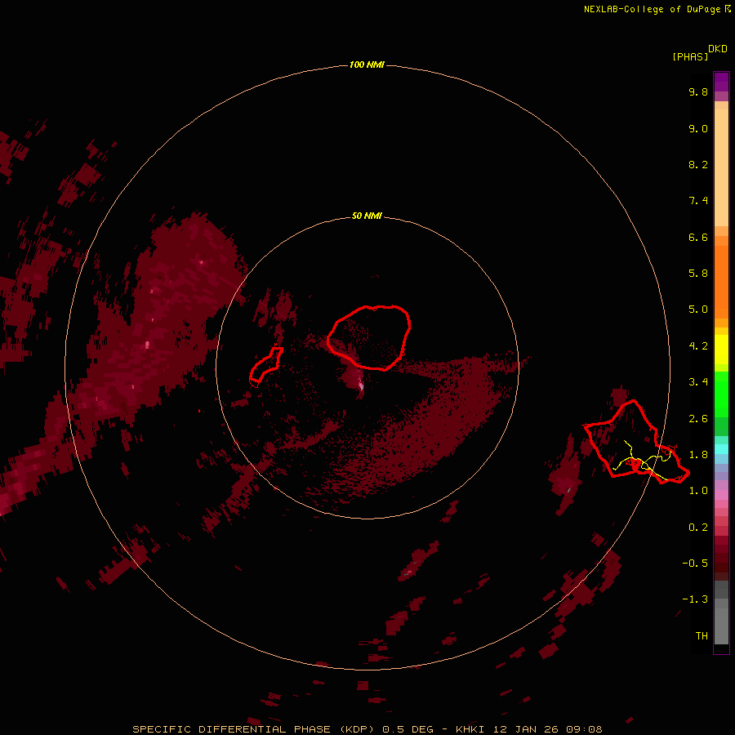
Task: Pick the 9.8 value on the scale
Action: pyautogui.click(x=698, y=91)
